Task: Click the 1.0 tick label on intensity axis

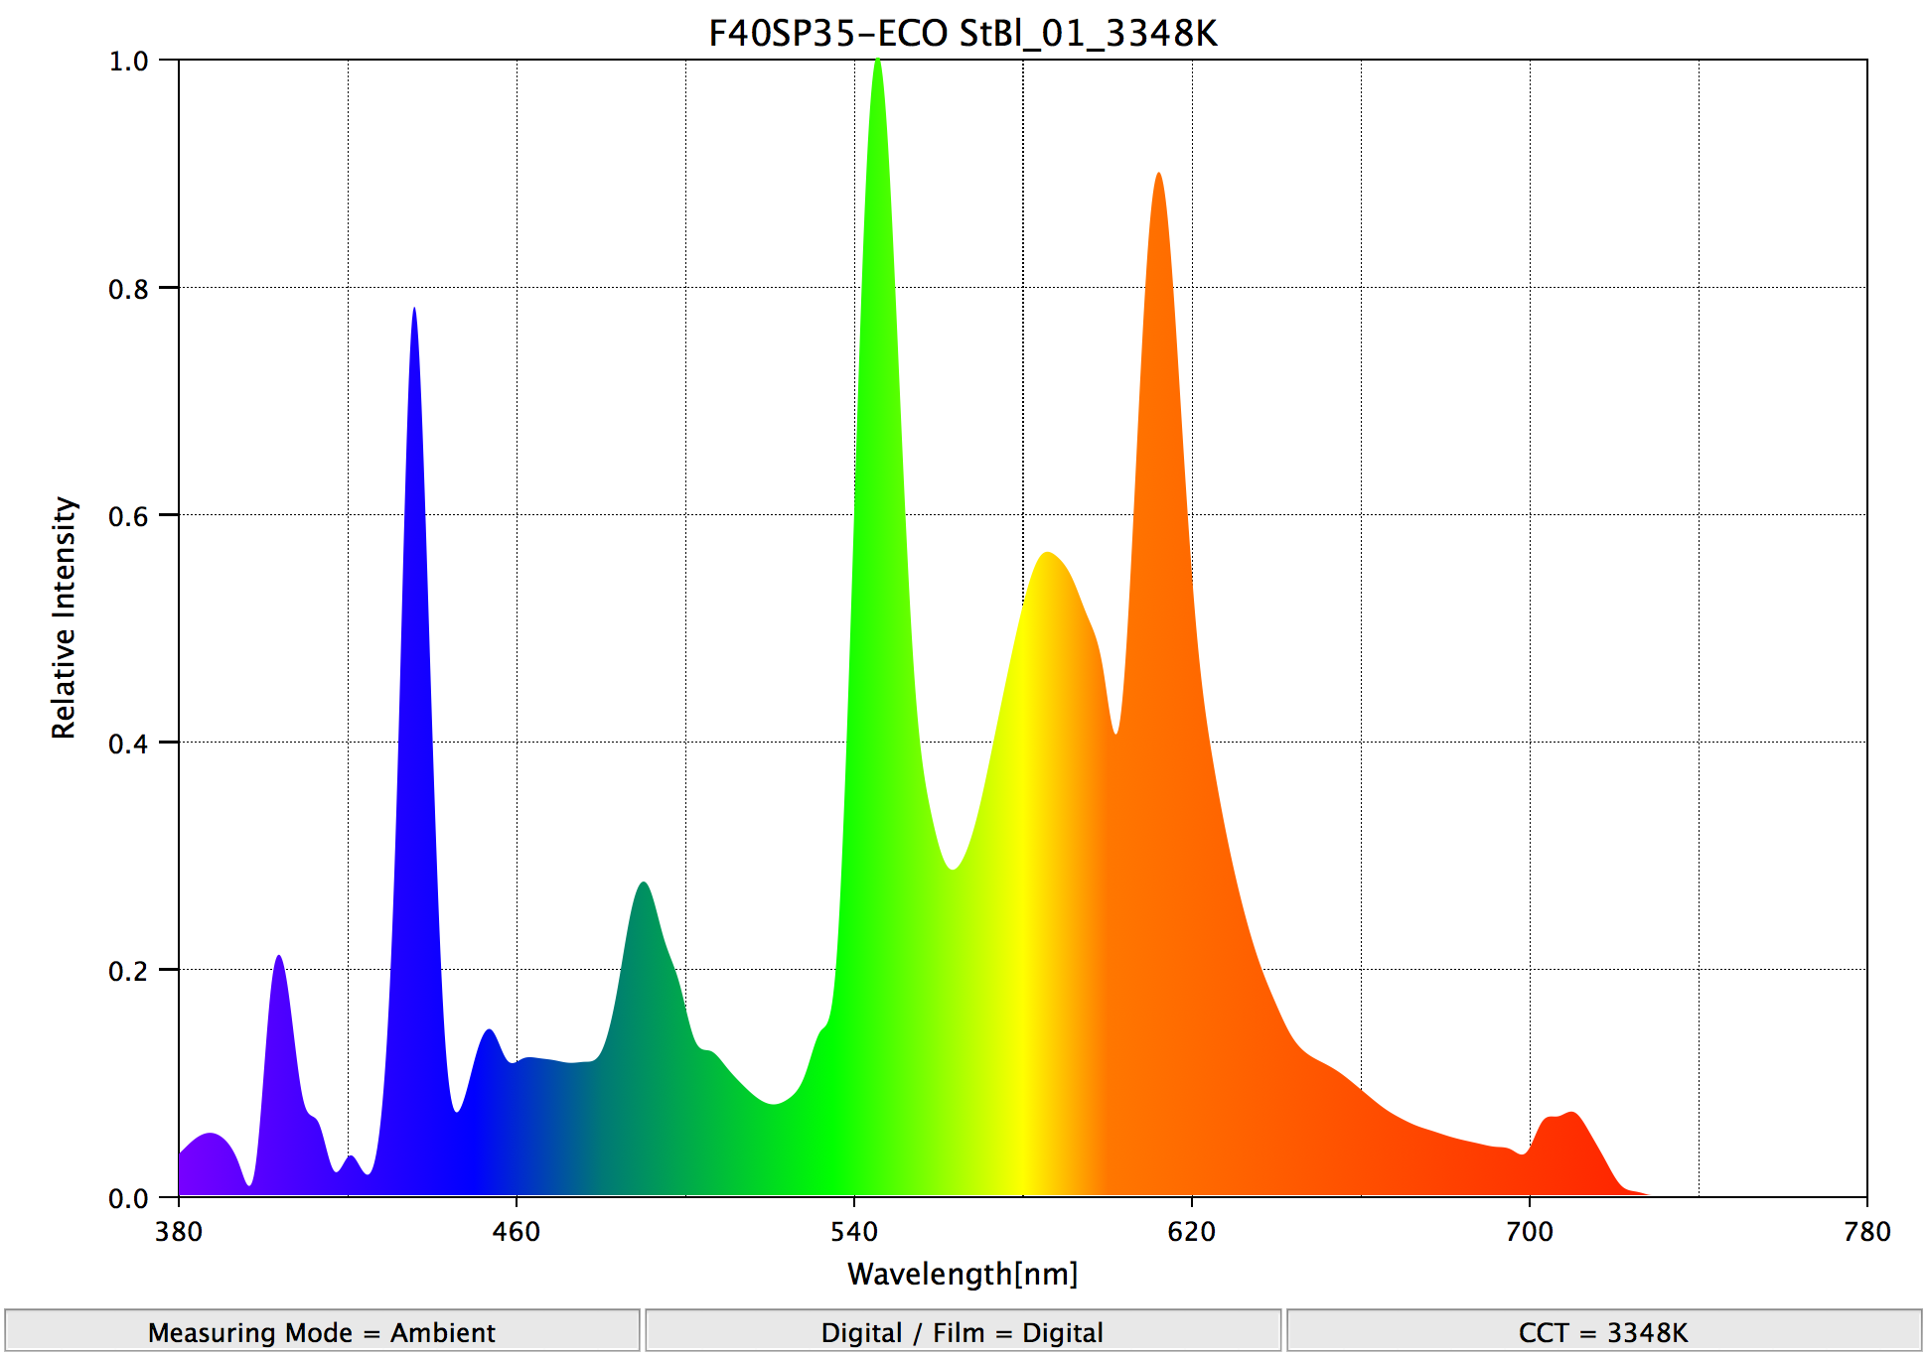Action: click(128, 62)
